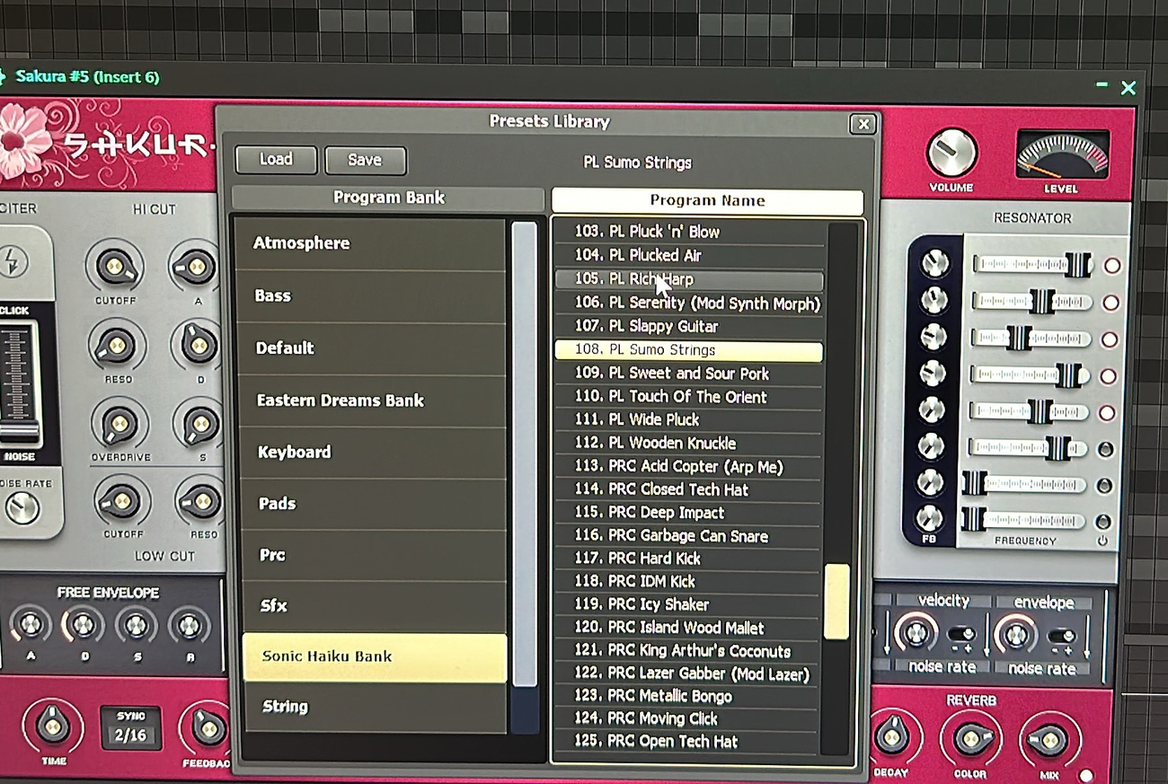Click the reverb COLOR knob
Viewport: 1168px width, 784px height.
click(x=971, y=738)
